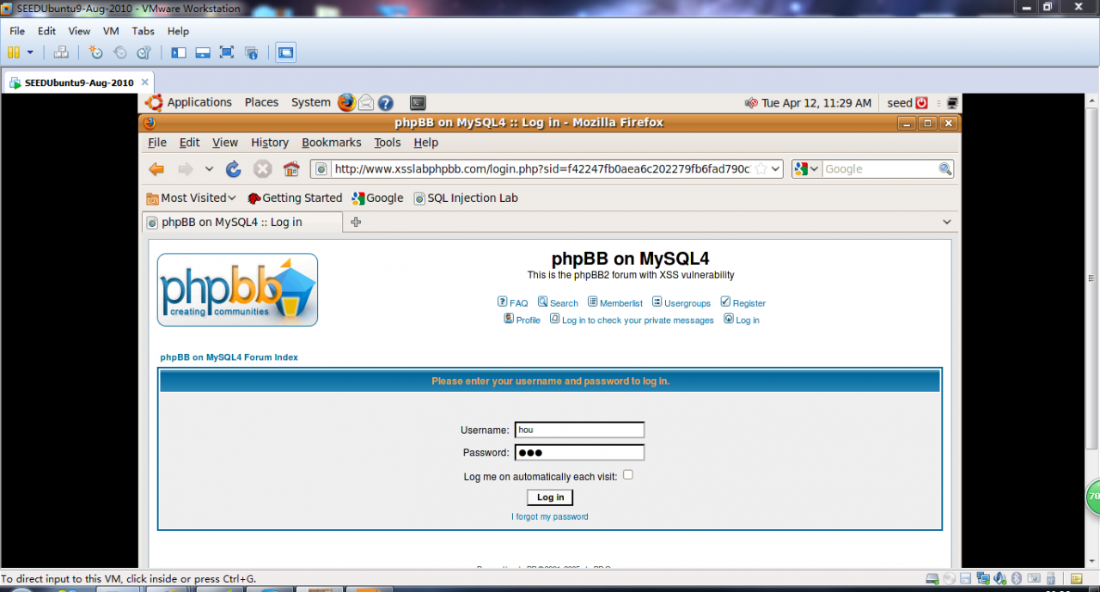Open the Google bookmark
Screen dimensions: 1100x592
pyautogui.click(x=377, y=198)
